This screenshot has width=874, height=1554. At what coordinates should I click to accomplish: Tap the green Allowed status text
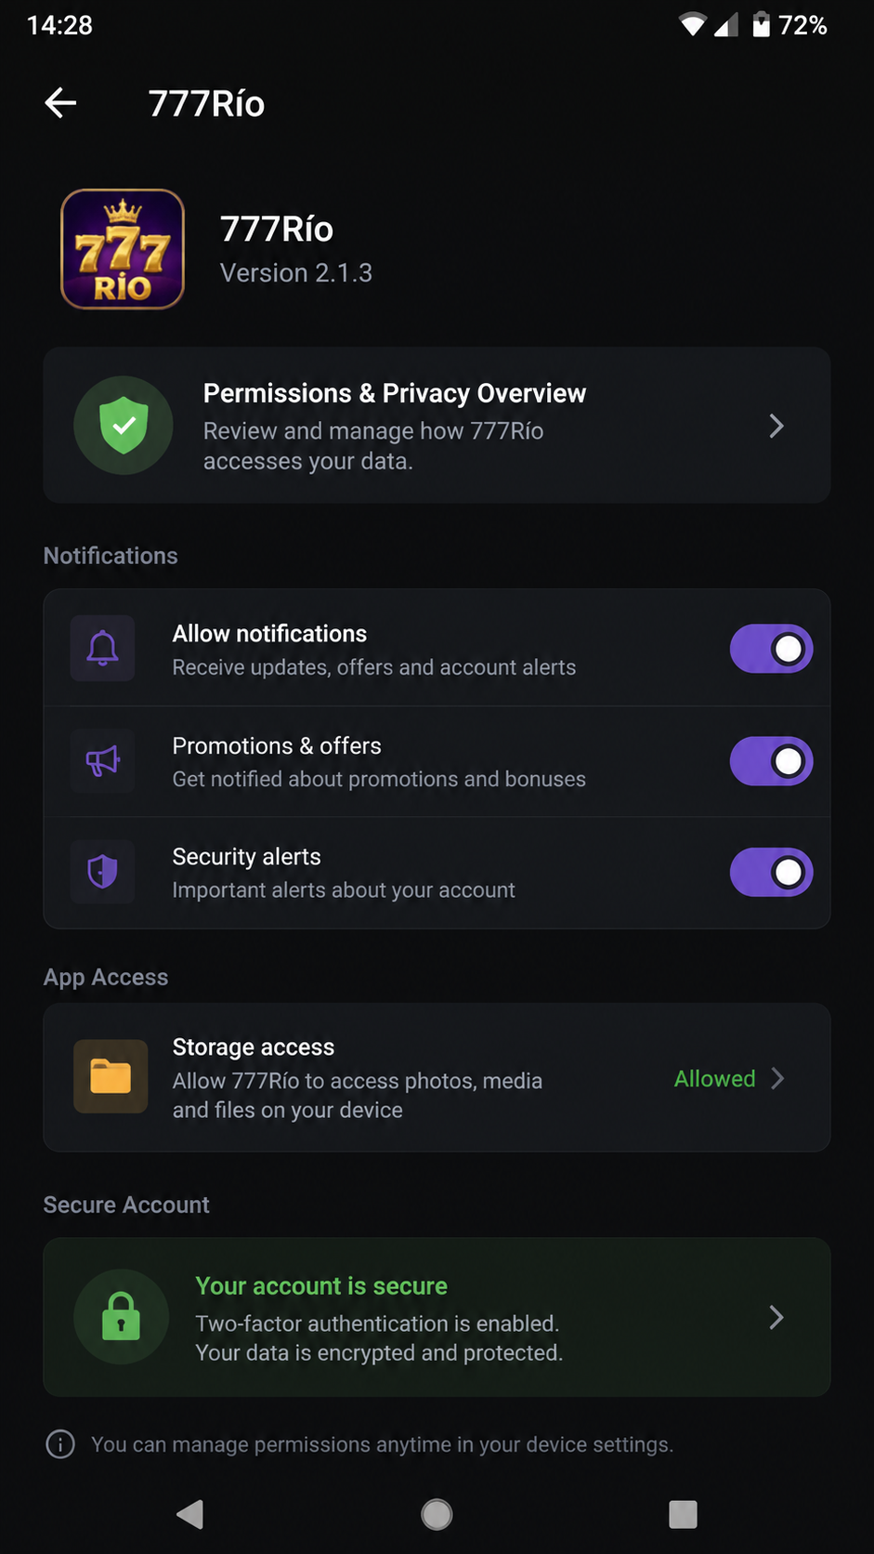click(715, 1078)
